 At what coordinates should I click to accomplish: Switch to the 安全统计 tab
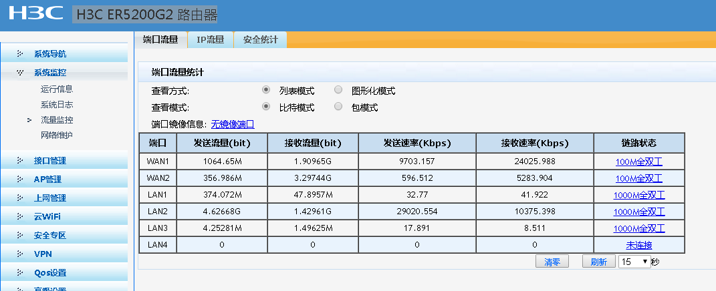260,39
